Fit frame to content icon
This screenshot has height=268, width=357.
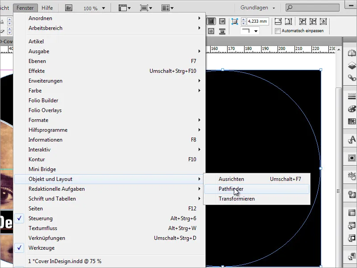coord(313,21)
